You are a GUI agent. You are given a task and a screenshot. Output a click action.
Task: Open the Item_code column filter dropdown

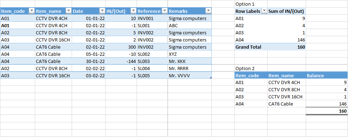click(32, 11)
